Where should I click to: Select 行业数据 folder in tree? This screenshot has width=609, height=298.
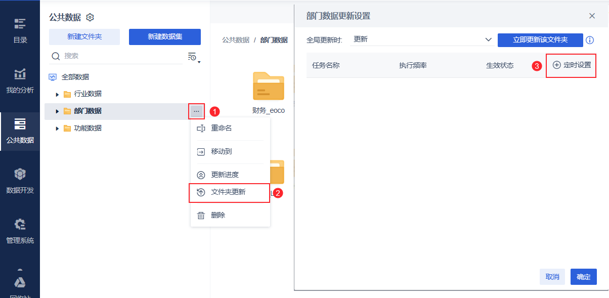click(x=88, y=94)
